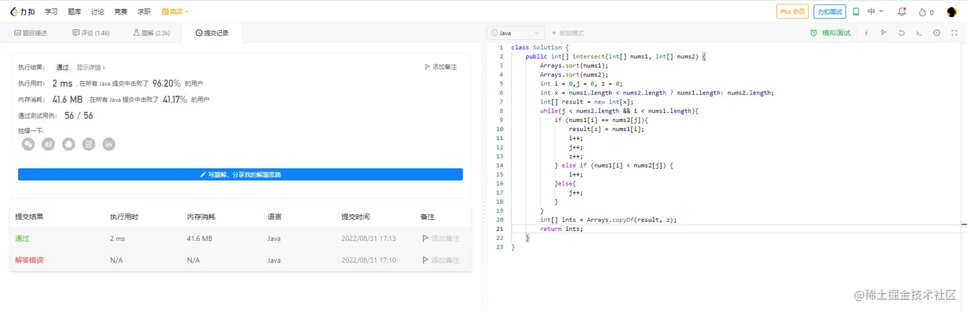Screen dimensions: 967x312
Task: Open the 学习 menu
Action: pos(51,12)
